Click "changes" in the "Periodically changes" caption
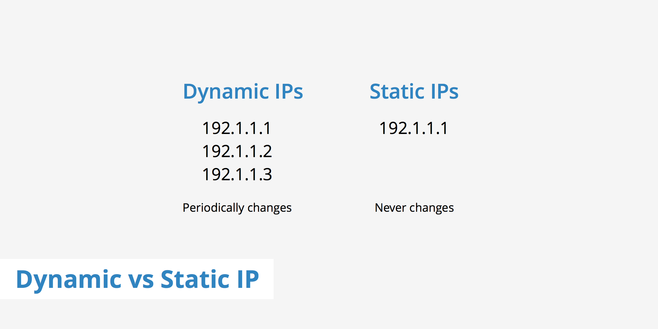This screenshot has height=329, width=658. click(x=270, y=208)
